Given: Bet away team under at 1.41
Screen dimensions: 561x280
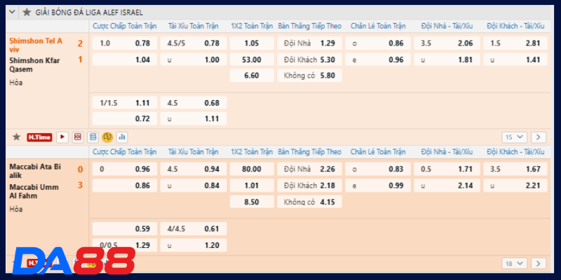Looking at the screenshot, I should [515, 59].
